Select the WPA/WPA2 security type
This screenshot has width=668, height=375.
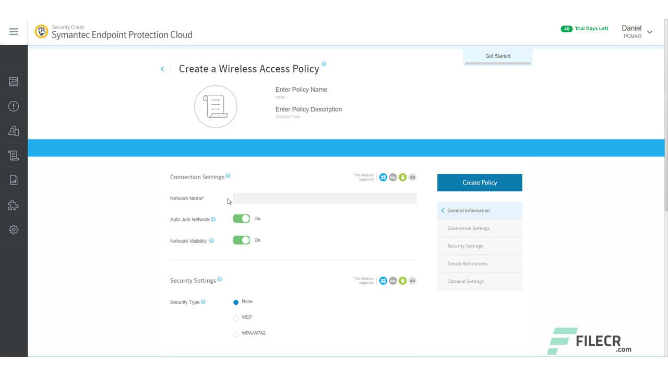point(235,334)
